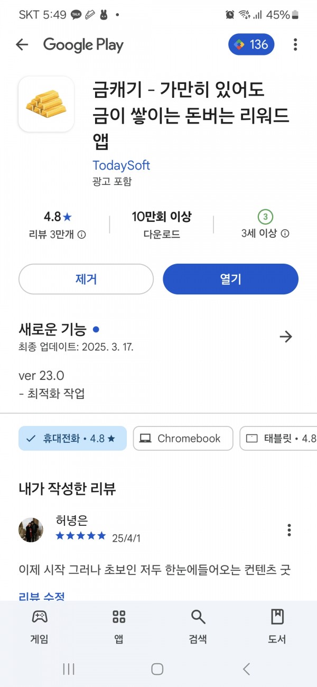Expand 새로운 기능 section with the arrow

pos(286,337)
